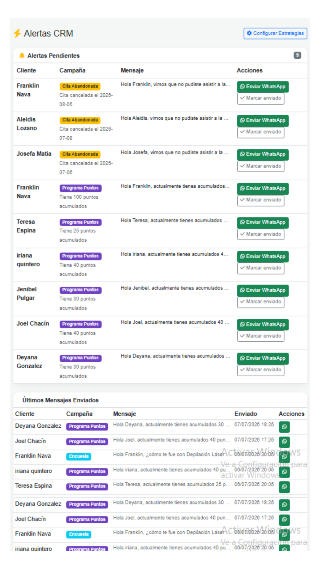Click message 'Hola Franklin, vimos que no pudiste asistir'
The height and width of the screenshot is (569, 320).
coord(175,84)
